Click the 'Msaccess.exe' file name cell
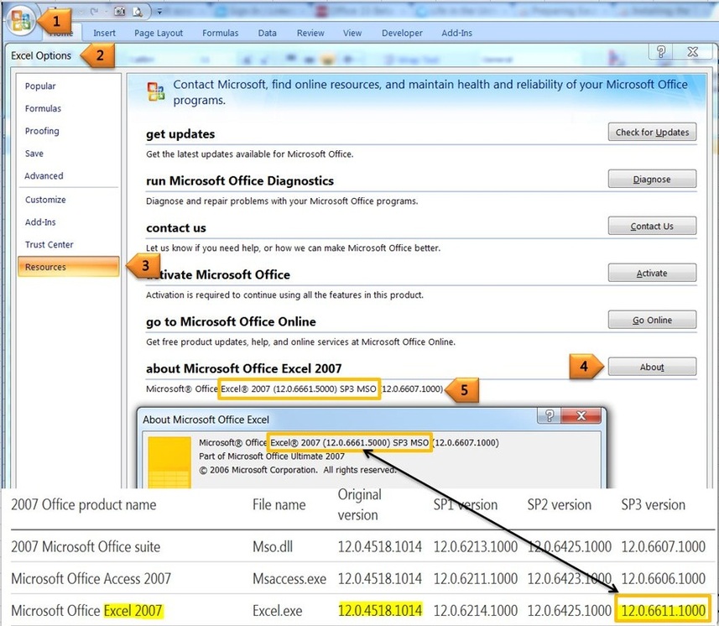This screenshot has height=626, width=719. [289, 579]
